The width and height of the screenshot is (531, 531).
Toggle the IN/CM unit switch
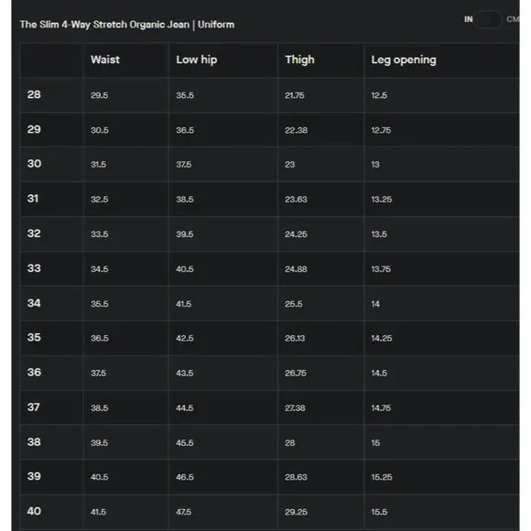pos(487,19)
